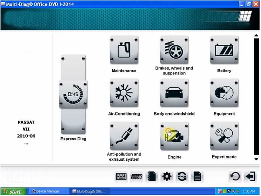Image resolution: width=261 pixels, height=196 pixels.
Task: Click the 'Expert mode' label
Action: point(224,157)
